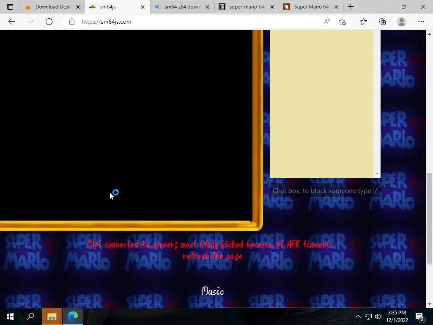Open a new browser tab
The width and height of the screenshot is (433, 325).
(351, 7)
